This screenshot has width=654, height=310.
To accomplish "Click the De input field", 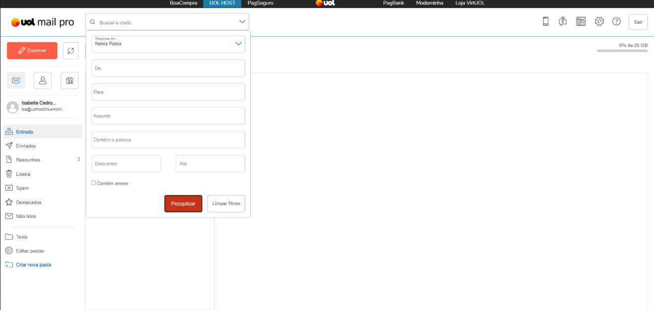I will [168, 68].
